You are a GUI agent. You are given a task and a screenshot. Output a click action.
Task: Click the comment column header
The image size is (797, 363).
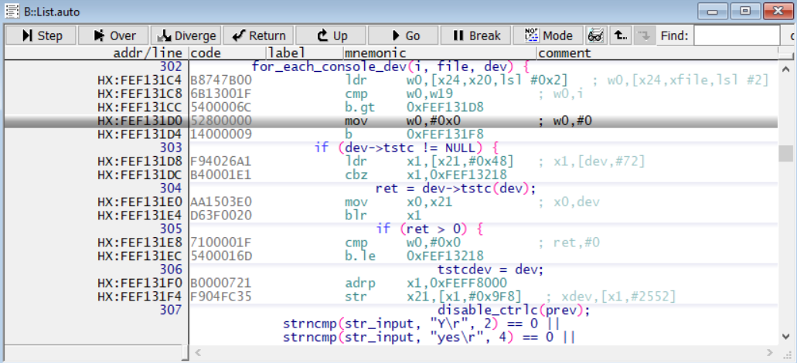[x=564, y=53]
